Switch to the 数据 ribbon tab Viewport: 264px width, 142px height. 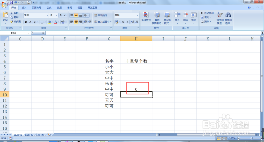(59, 8)
